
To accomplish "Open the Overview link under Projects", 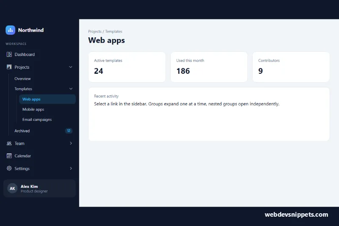I will tap(22, 79).
